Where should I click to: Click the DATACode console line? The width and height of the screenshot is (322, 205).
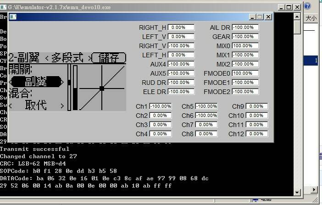click(104, 178)
